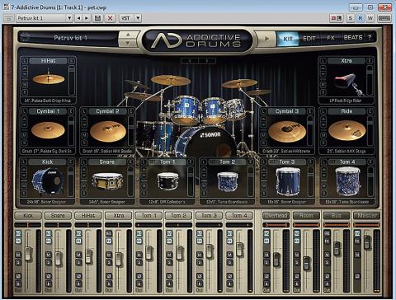The height and width of the screenshot is (300, 396).
Task: Select the Xtra mixer channel label
Action: 119,216
